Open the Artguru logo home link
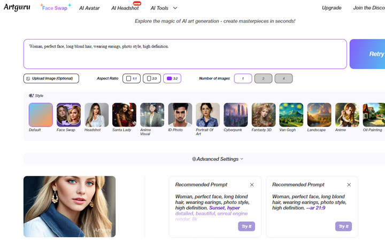The width and height of the screenshot is (385, 243). pos(17,7)
